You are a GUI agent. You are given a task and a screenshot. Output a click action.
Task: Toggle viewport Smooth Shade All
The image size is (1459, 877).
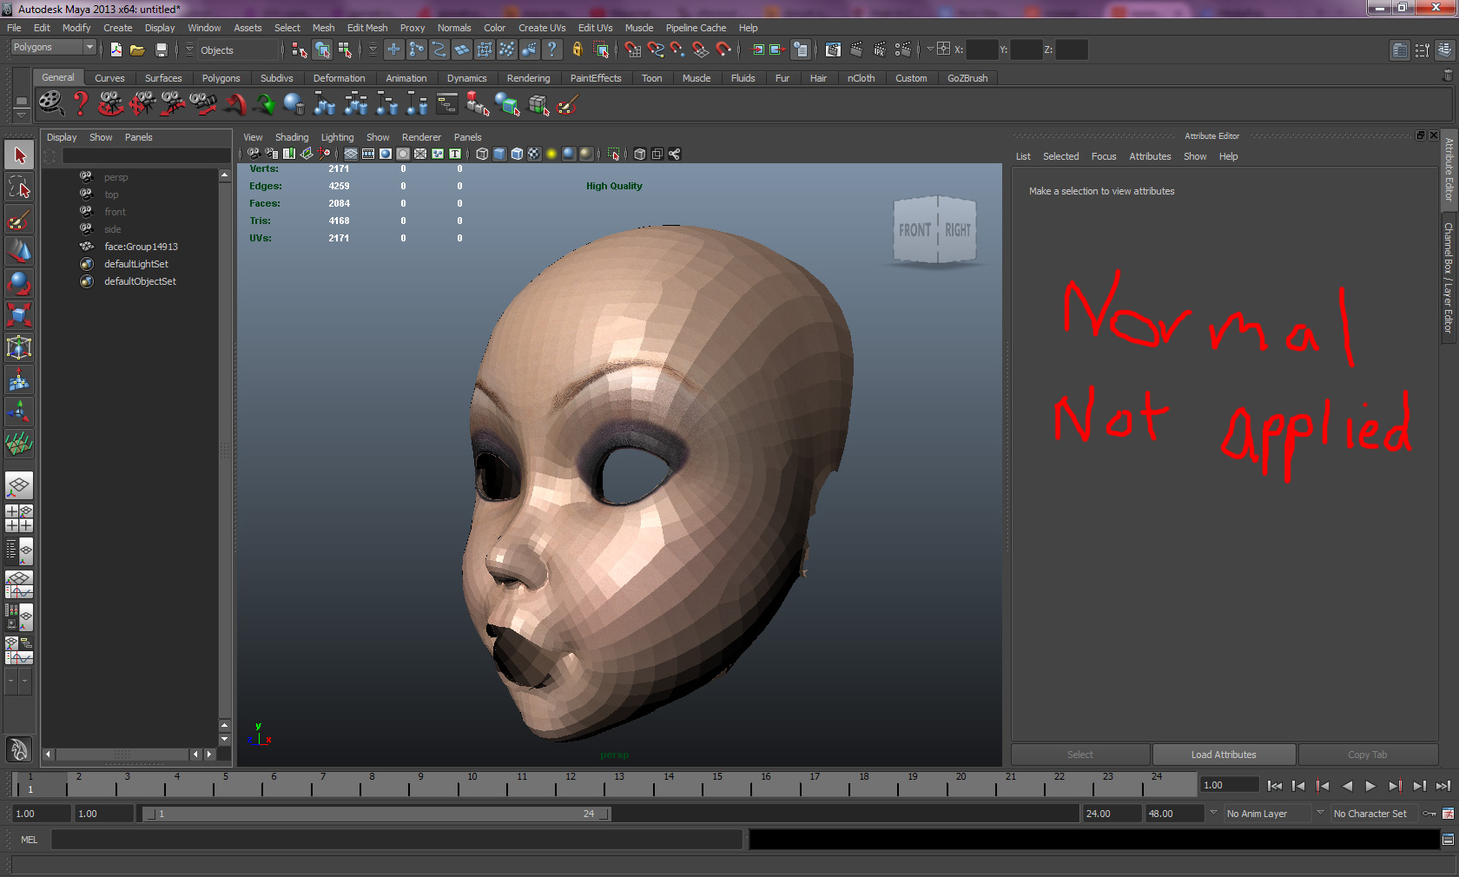tap(499, 154)
